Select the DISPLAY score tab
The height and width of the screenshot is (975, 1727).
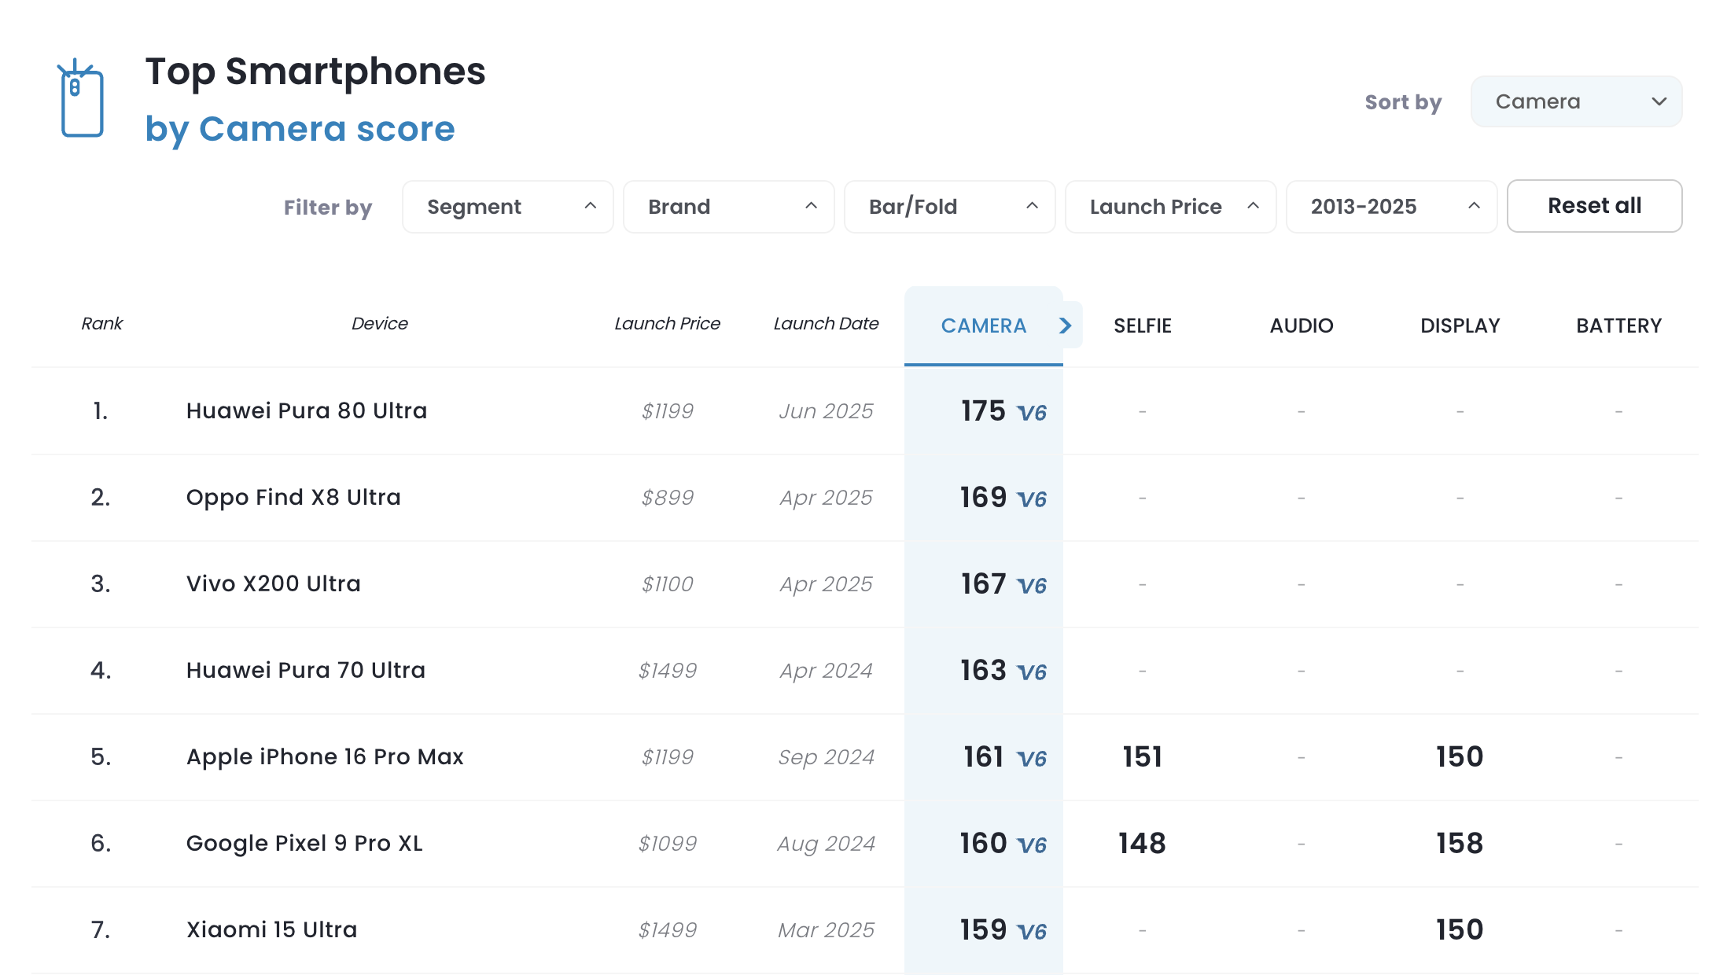tap(1460, 326)
